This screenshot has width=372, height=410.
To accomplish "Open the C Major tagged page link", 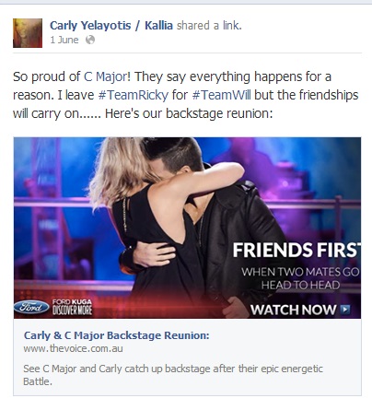I will [x=105, y=76].
